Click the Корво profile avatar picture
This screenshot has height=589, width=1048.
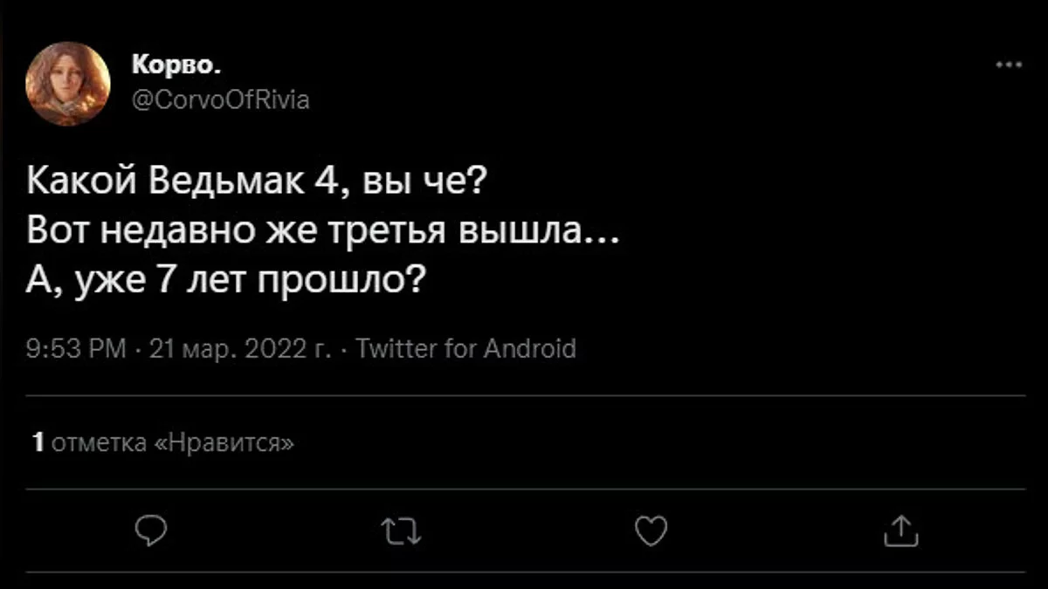tap(68, 84)
